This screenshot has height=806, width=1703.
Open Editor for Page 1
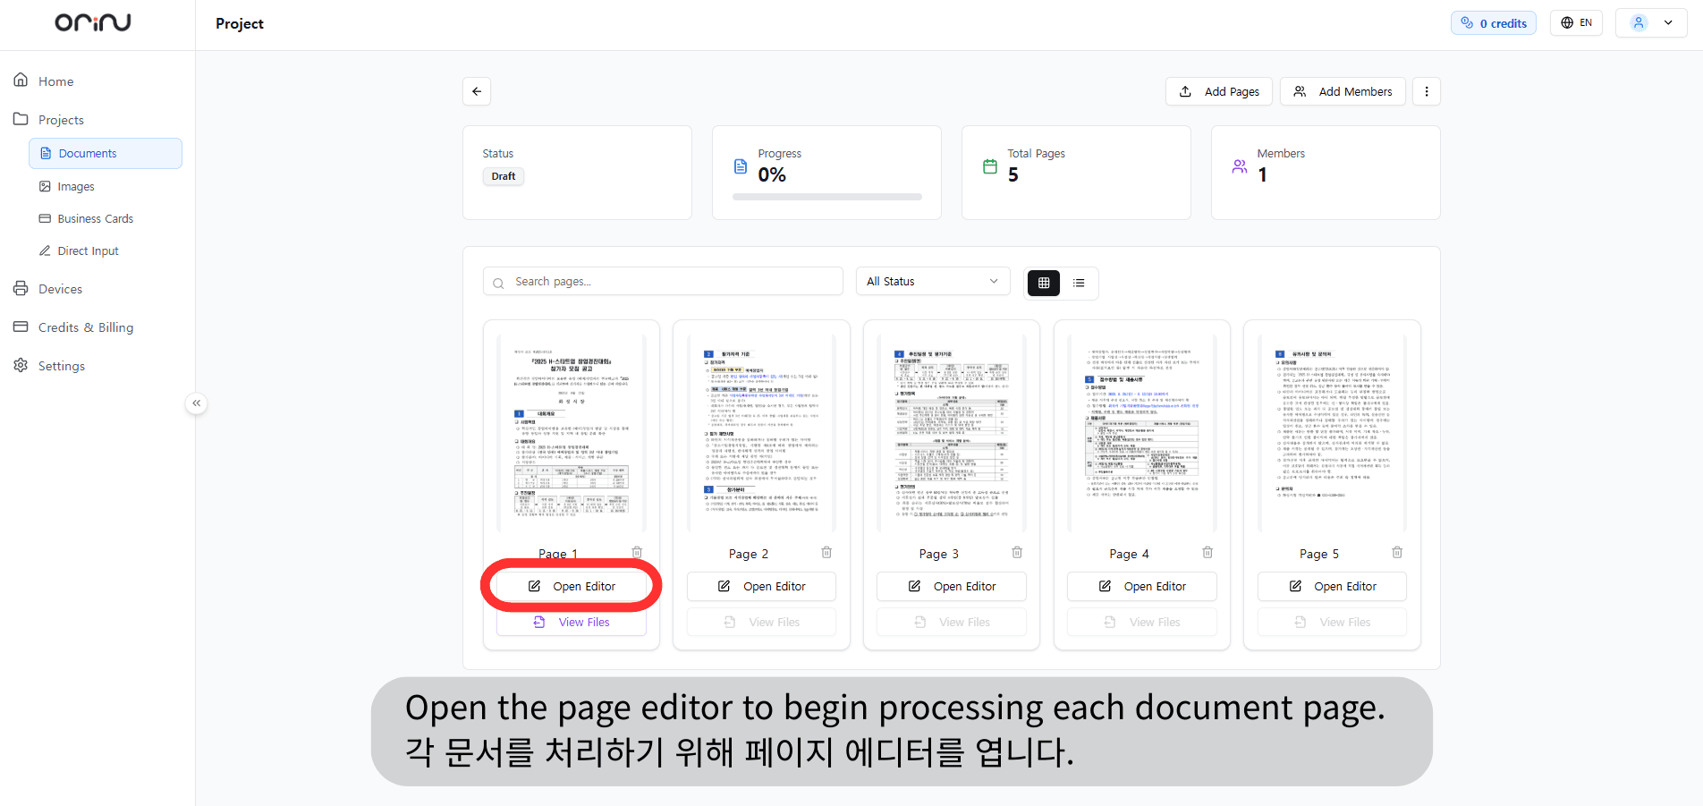click(x=571, y=586)
